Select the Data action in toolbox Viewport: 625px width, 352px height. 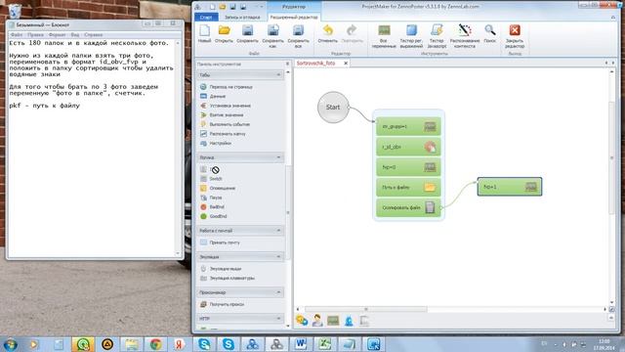click(213, 96)
